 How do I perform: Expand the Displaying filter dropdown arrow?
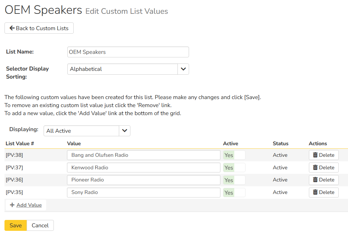coord(125,131)
